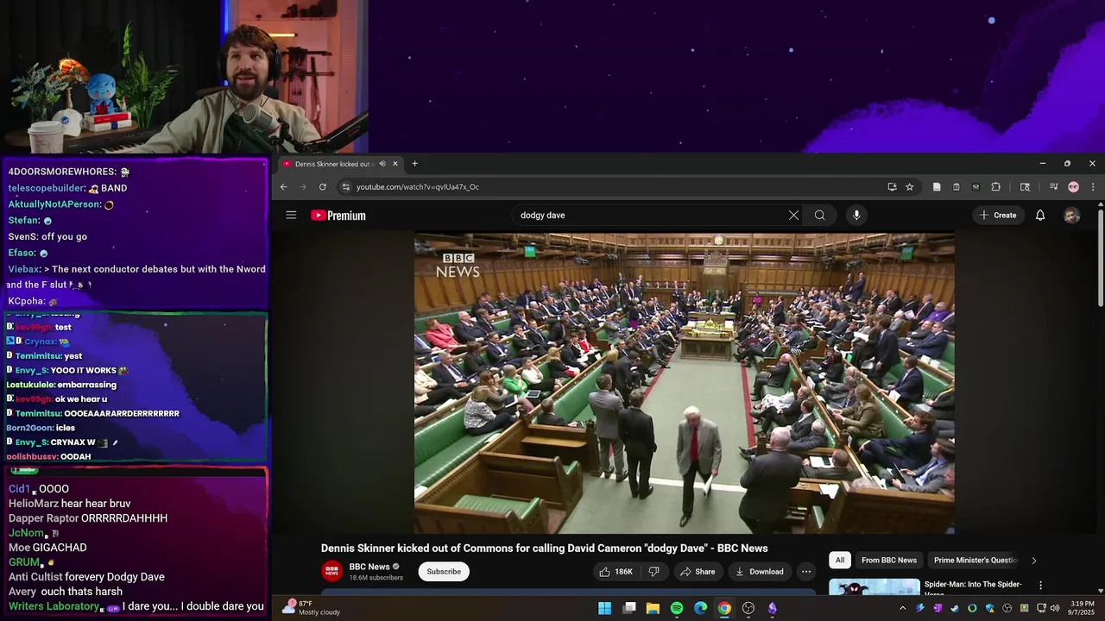Dislike the video with thumbs down
This screenshot has width=1105, height=621.
point(654,572)
